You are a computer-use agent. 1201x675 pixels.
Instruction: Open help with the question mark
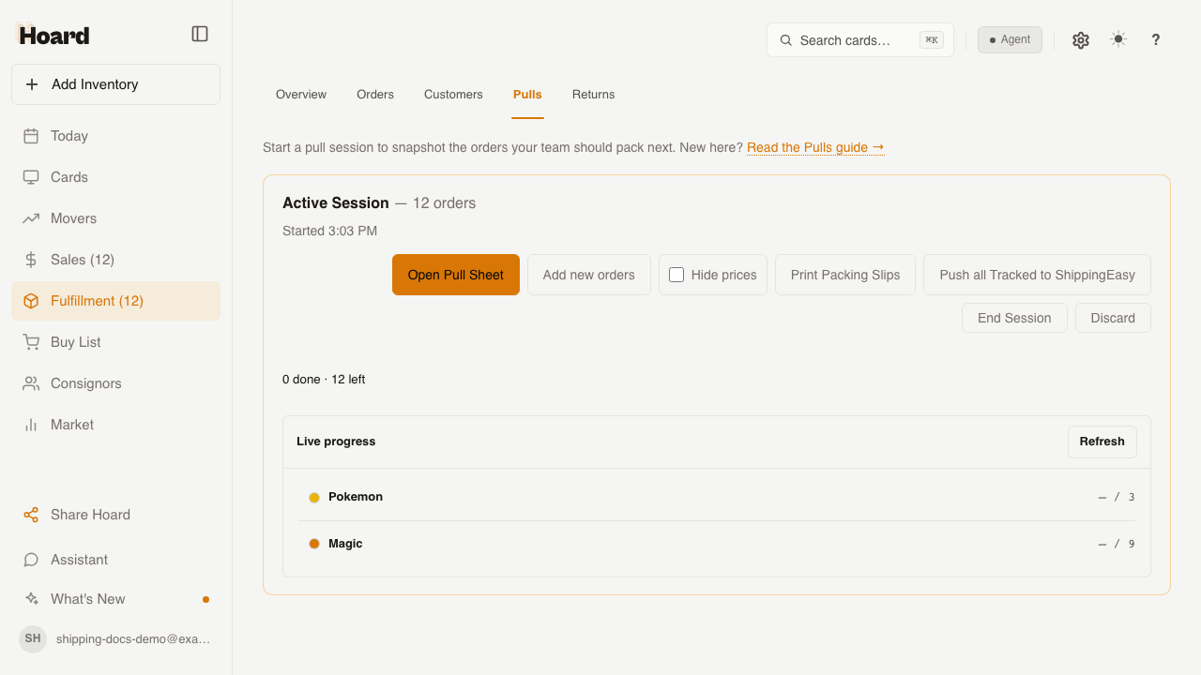[x=1156, y=39]
